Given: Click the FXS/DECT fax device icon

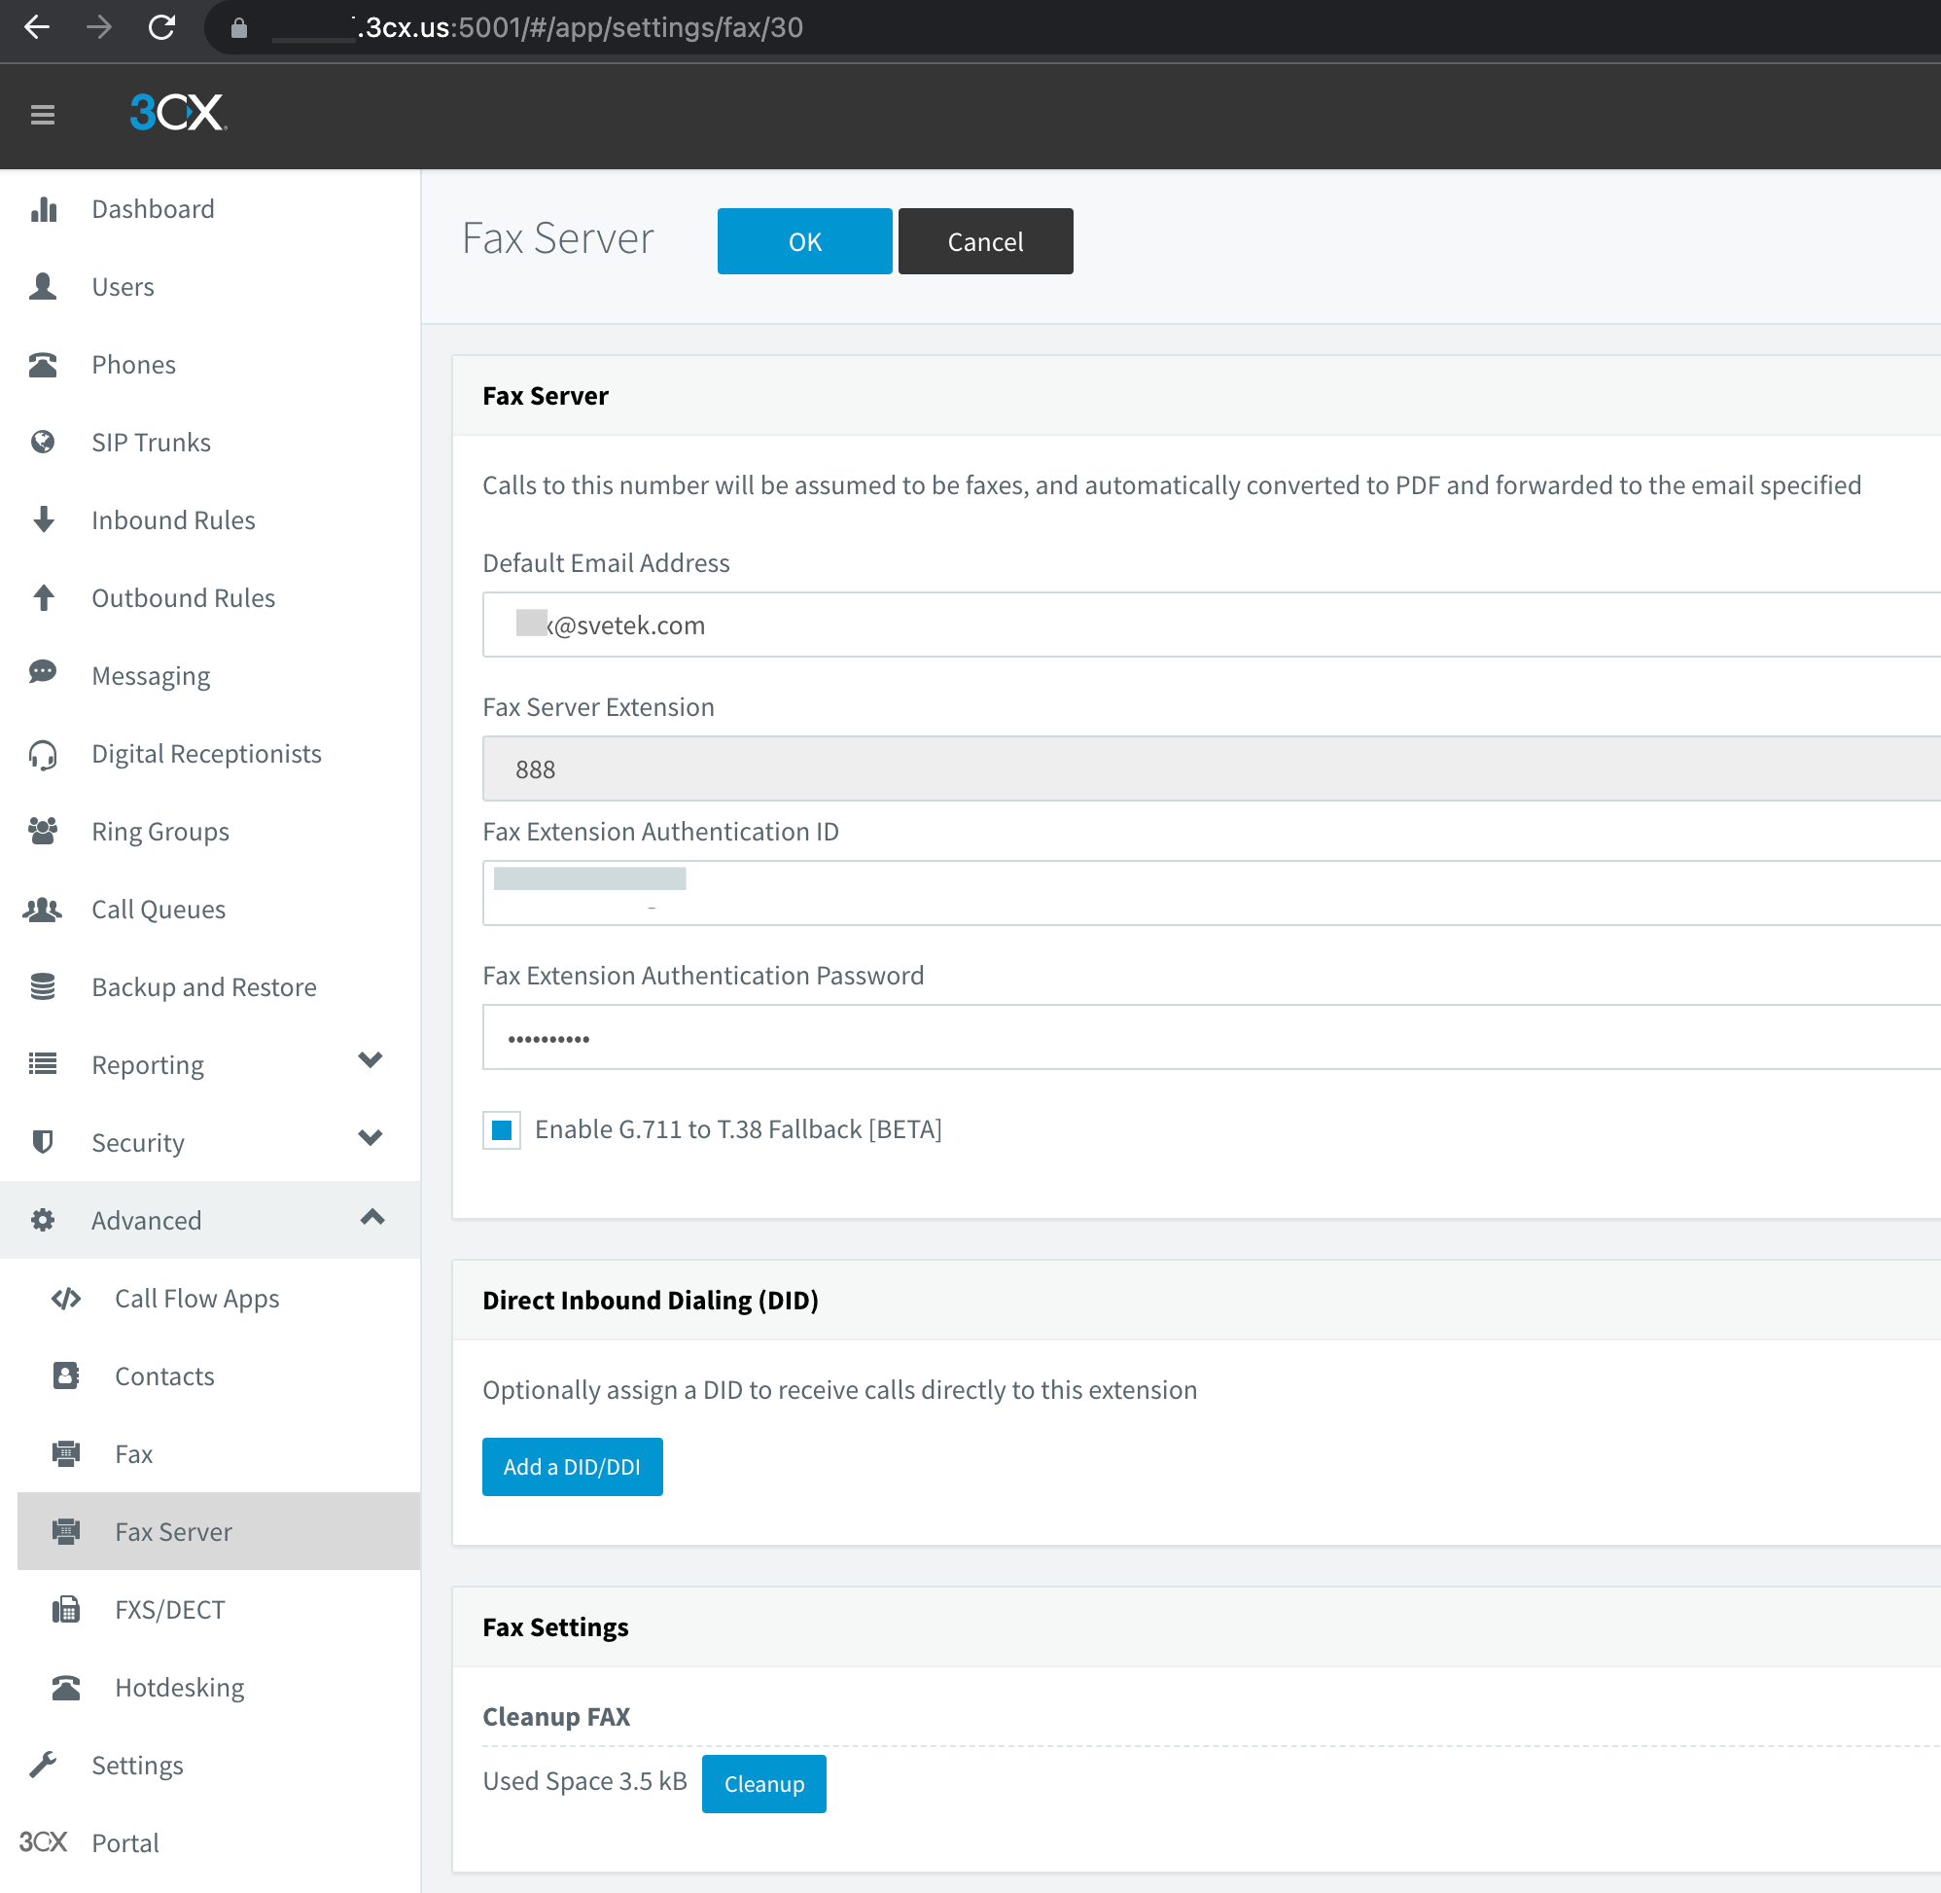Looking at the screenshot, I should pyautogui.click(x=66, y=1610).
